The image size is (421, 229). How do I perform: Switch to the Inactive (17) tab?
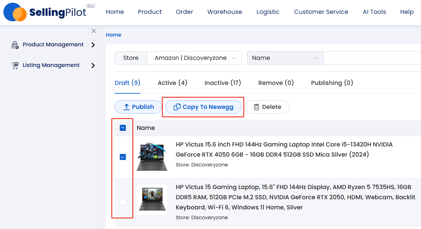(223, 83)
